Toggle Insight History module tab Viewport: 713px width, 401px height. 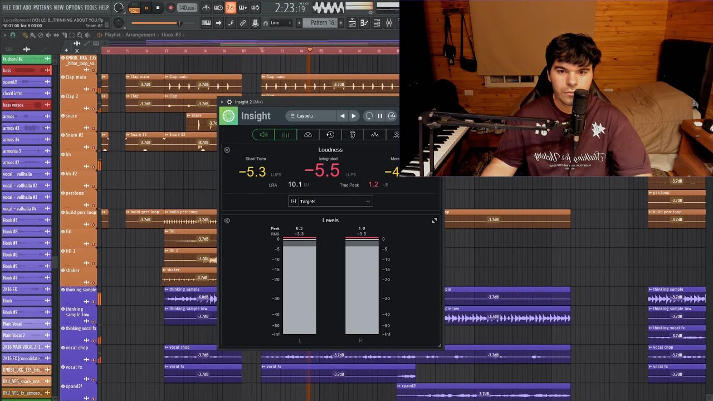click(x=330, y=134)
